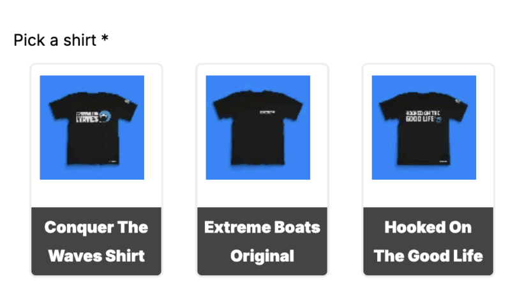This screenshot has width=531, height=286.
Task: Click the hem tag on Hooked On Good Life shirt
Action: (x=444, y=161)
